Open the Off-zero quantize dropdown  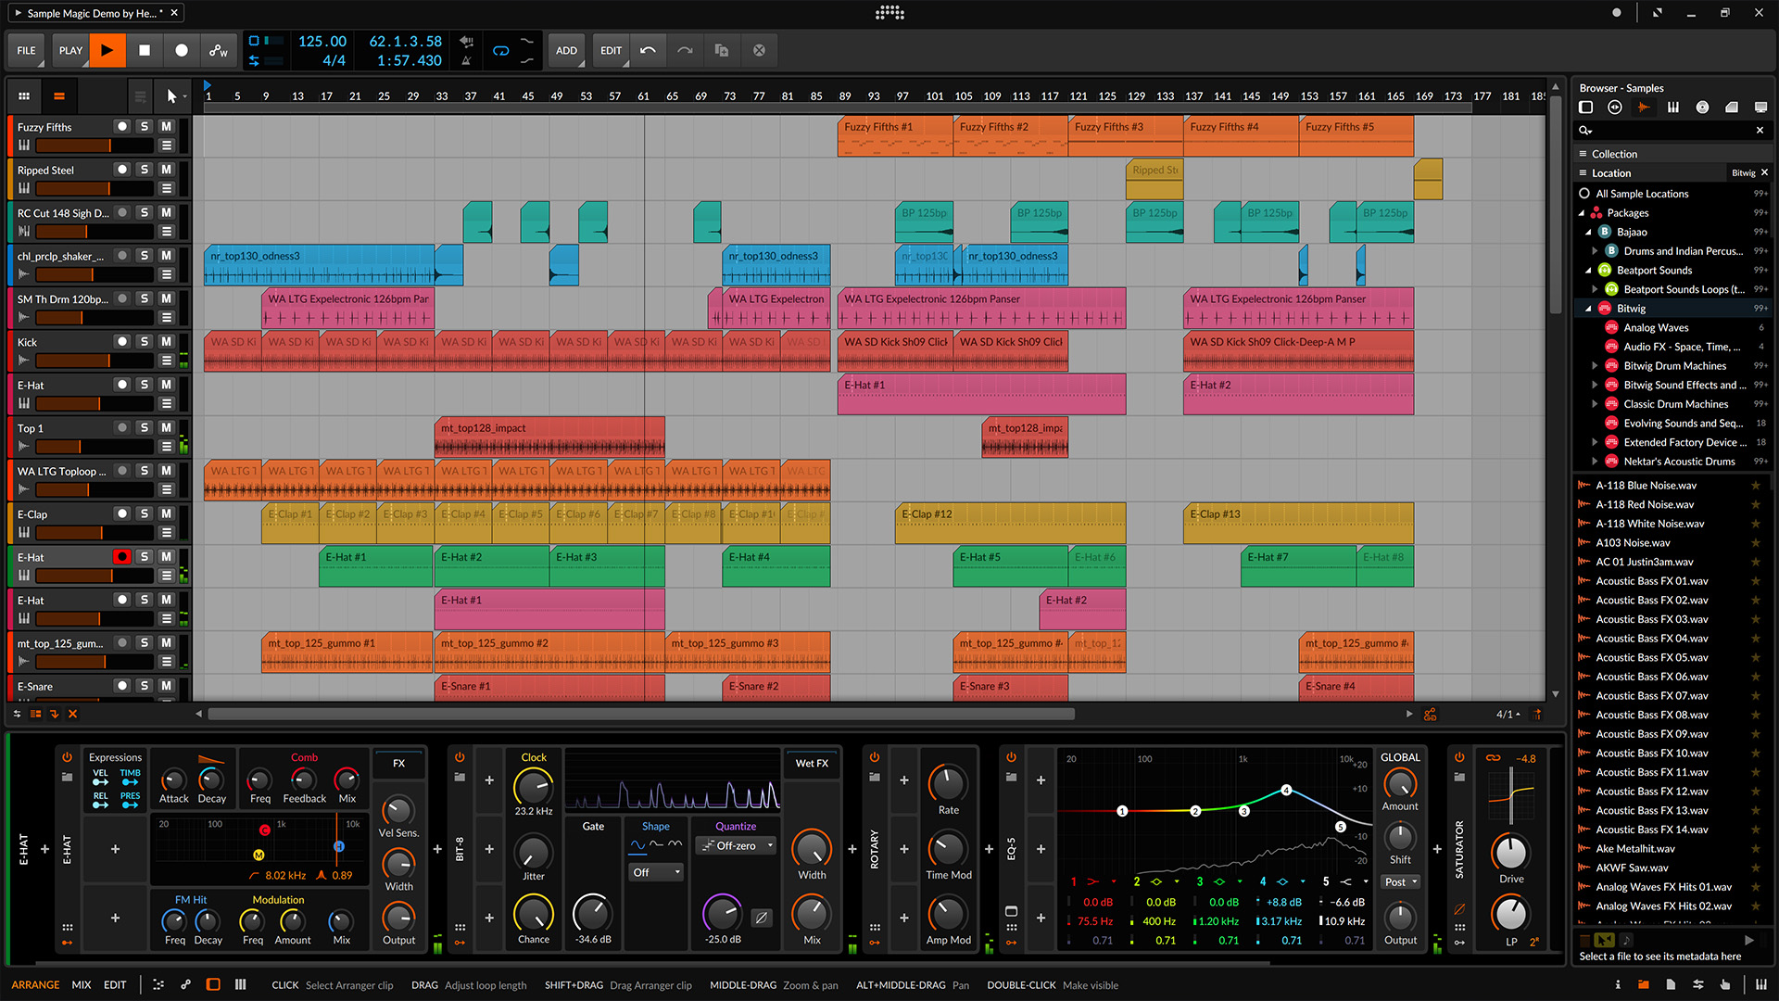pyautogui.click(x=737, y=846)
